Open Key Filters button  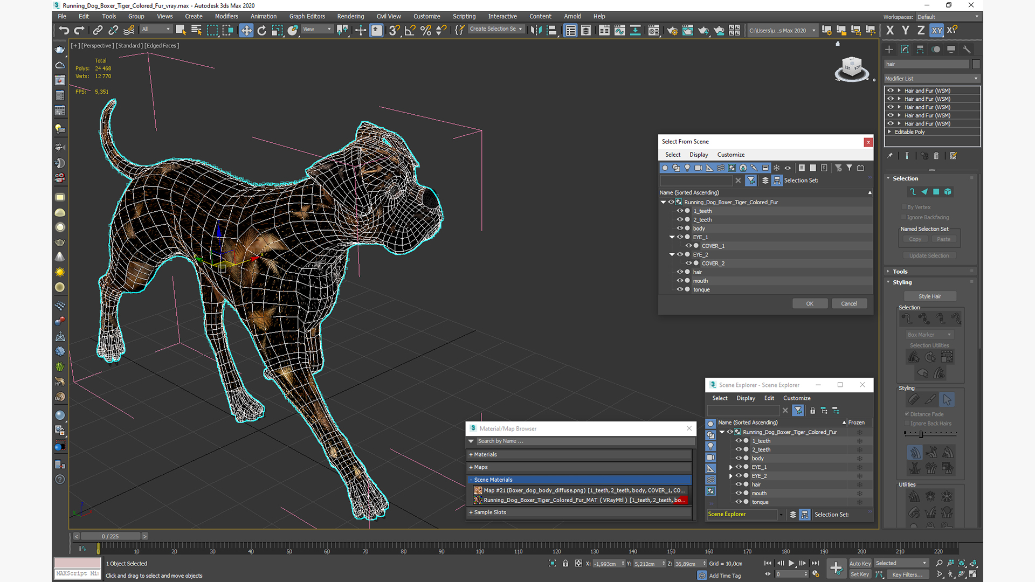tap(907, 574)
